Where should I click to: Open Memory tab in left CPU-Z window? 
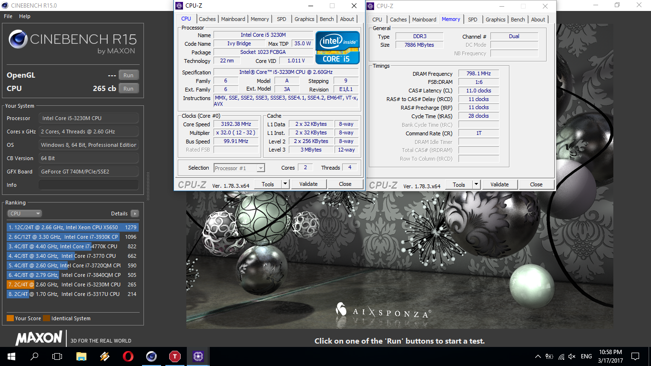pos(260,19)
